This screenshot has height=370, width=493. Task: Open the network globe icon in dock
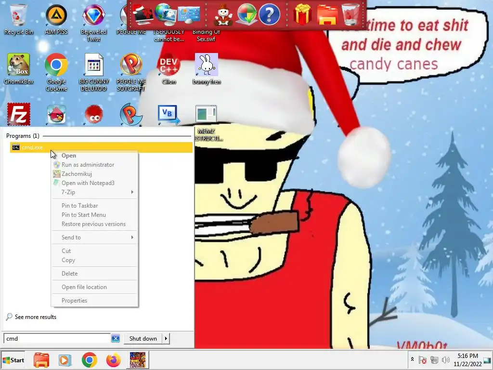pos(166,14)
